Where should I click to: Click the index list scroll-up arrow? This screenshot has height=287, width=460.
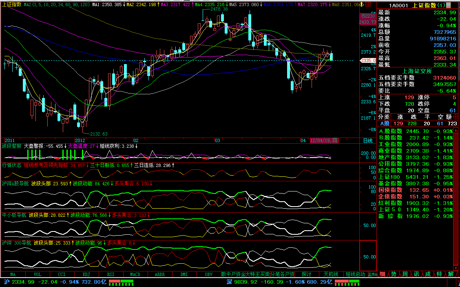(456, 130)
